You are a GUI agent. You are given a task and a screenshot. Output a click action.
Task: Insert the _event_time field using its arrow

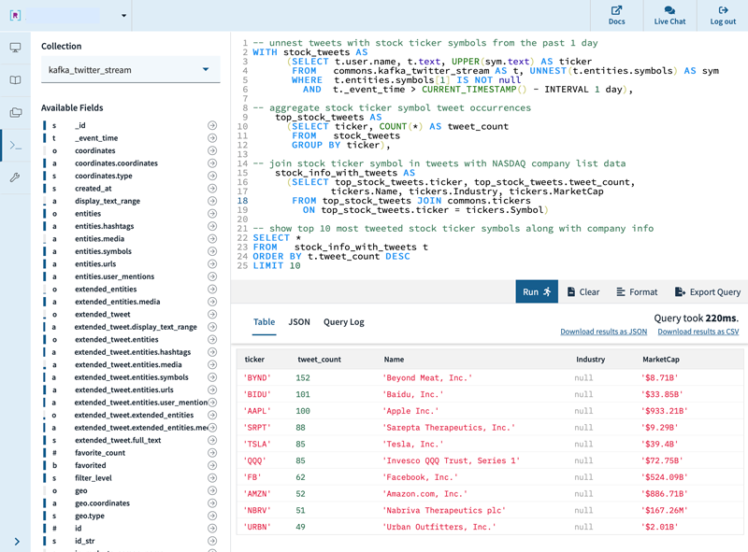212,137
